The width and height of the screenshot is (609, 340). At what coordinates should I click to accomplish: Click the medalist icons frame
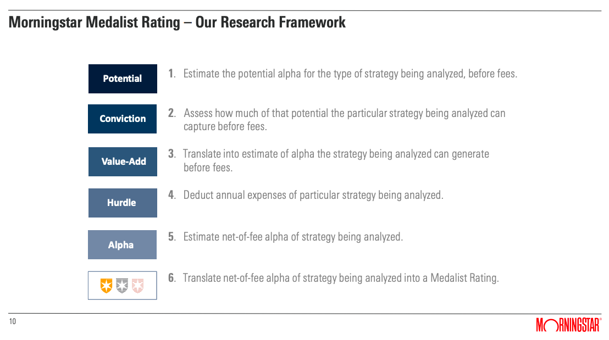coord(123,285)
